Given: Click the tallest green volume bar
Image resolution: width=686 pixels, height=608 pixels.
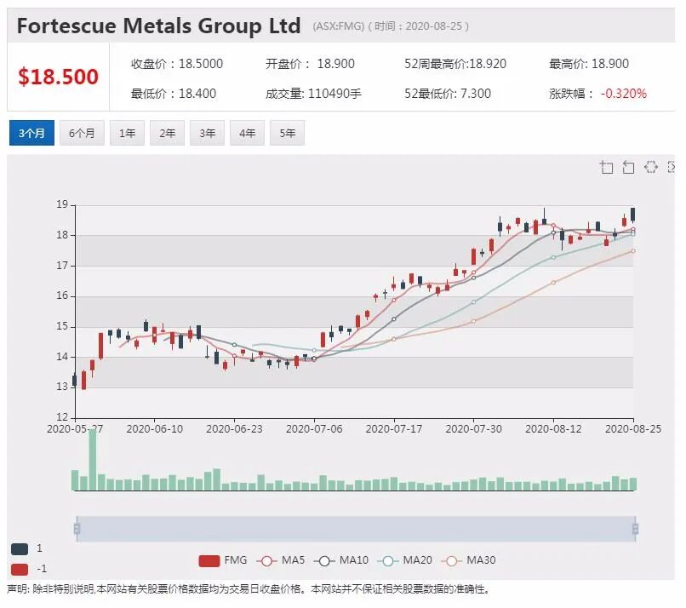Looking at the screenshot, I should point(93,460).
